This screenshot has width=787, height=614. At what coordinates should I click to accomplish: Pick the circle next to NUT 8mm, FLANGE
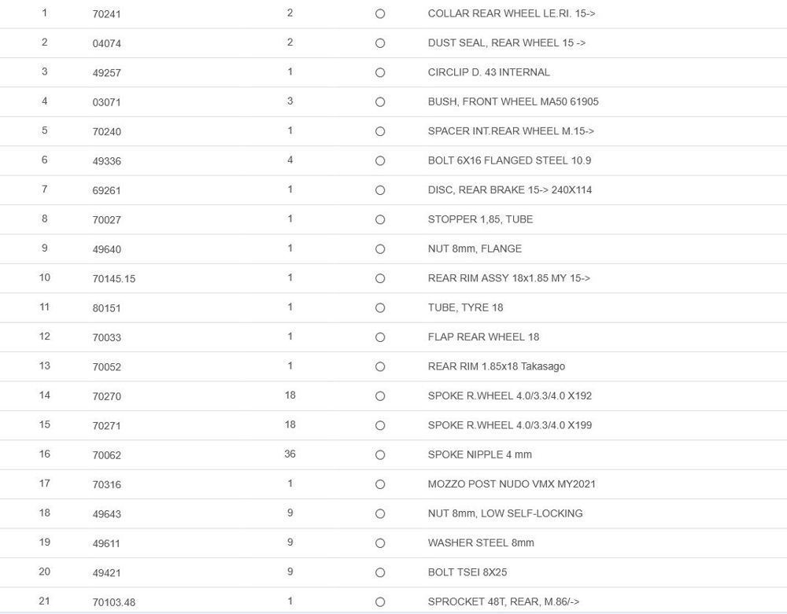point(380,249)
